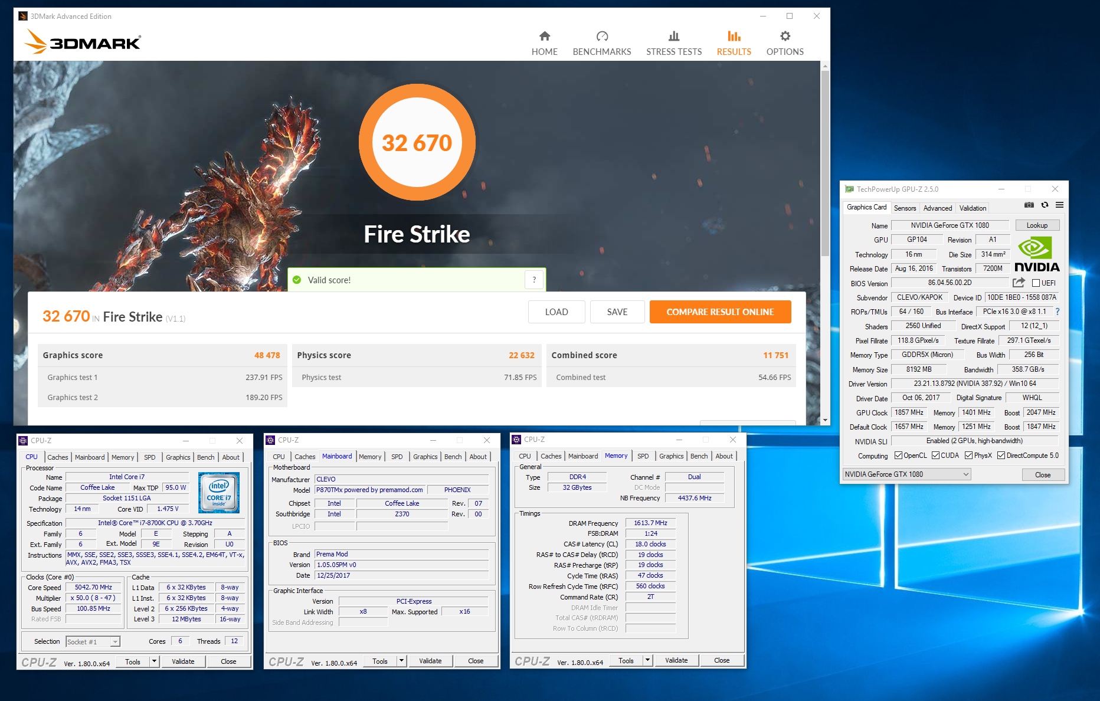1100x701 pixels.
Task: Expand Tools dropdown arrow in CPU-Z Mainboard window
Action: click(x=401, y=661)
